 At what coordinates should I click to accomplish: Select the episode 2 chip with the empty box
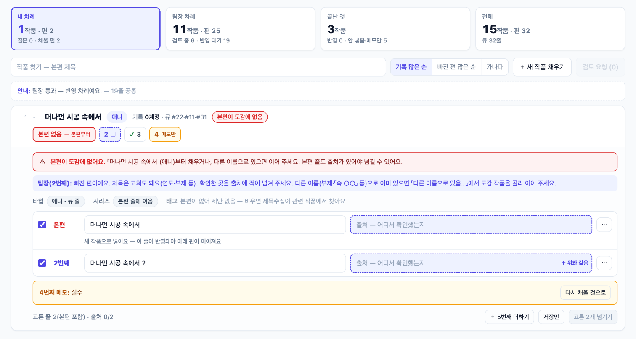point(110,134)
